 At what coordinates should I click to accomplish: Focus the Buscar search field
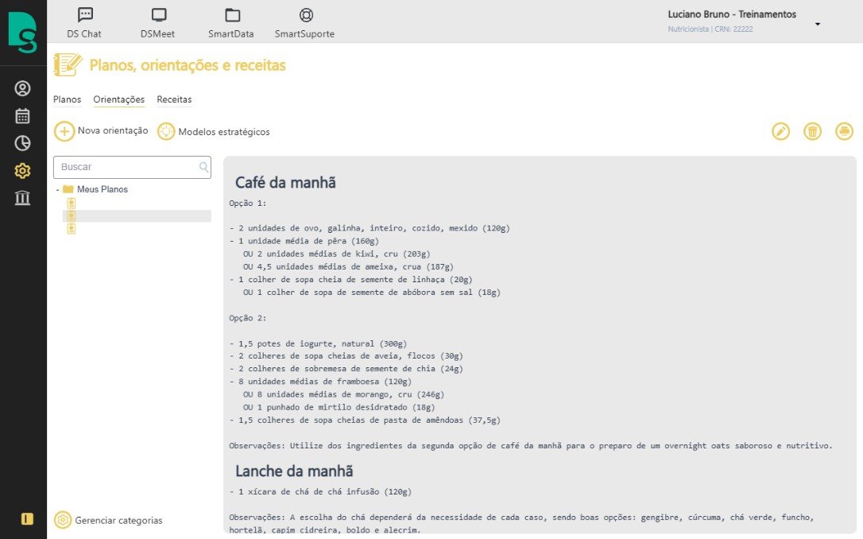pos(132,168)
